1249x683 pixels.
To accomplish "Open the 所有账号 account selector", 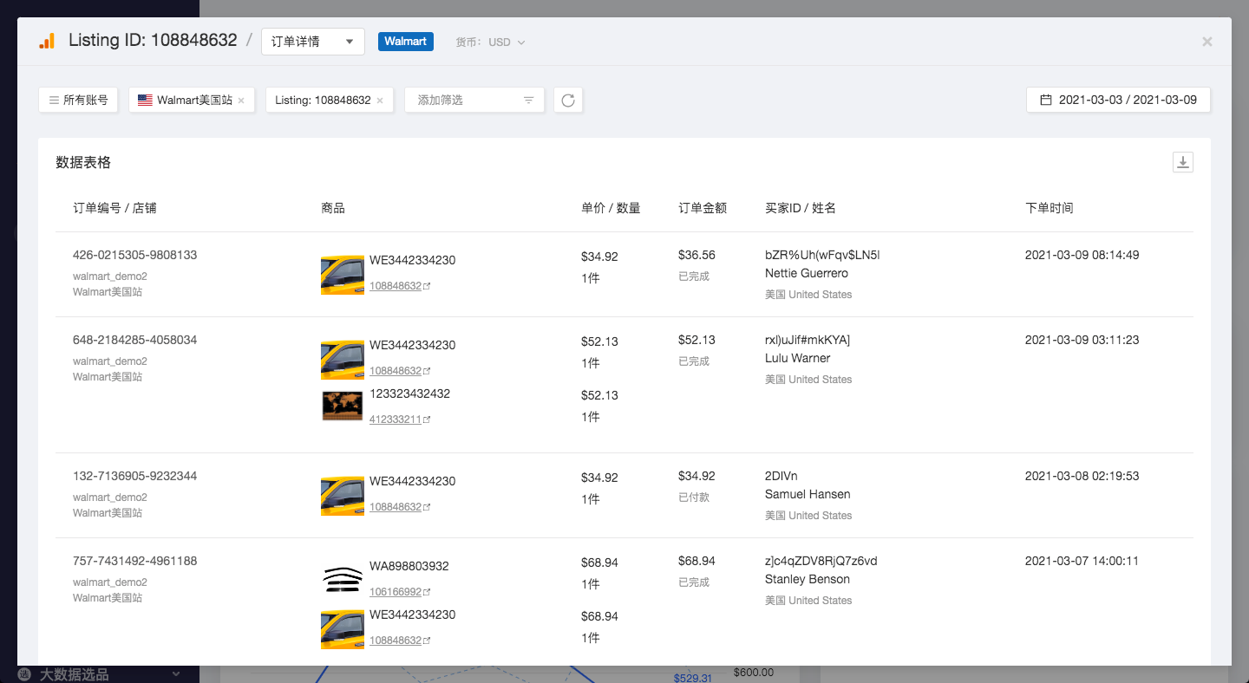I will coord(78,101).
